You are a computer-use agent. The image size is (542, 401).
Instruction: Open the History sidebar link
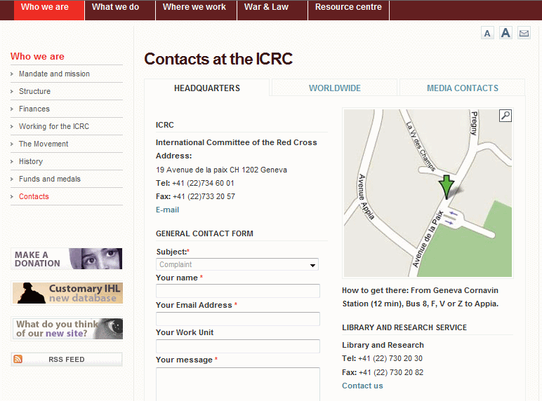coord(31,161)
